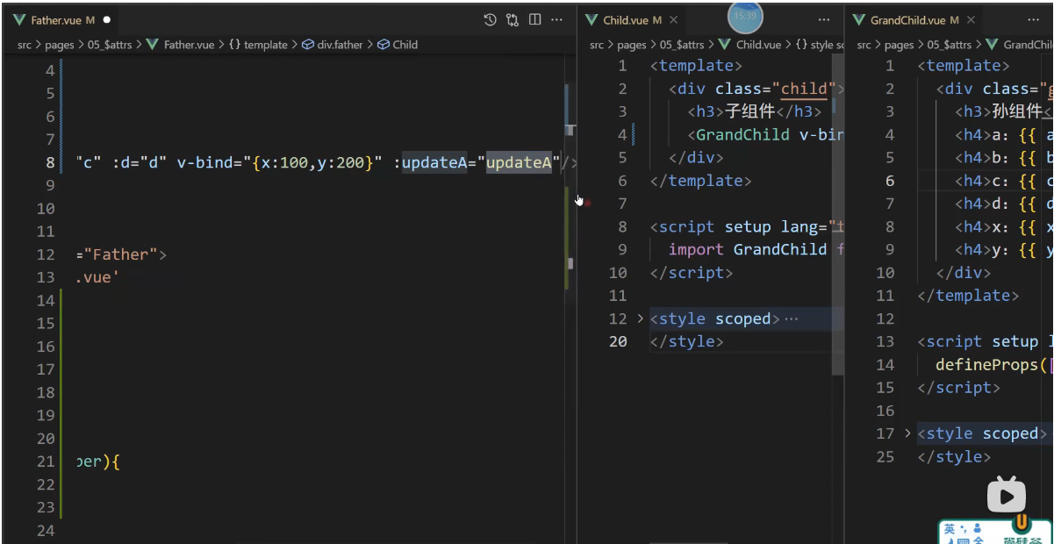Switch to the GrandChild.vue tab
1054x544 pixels.
[x=913, y=19]
